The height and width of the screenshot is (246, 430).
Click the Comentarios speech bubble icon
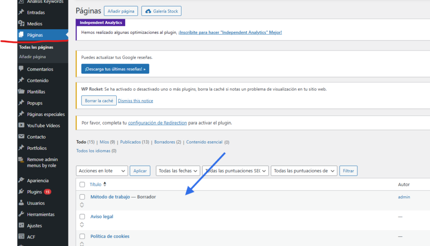point(21,69)
